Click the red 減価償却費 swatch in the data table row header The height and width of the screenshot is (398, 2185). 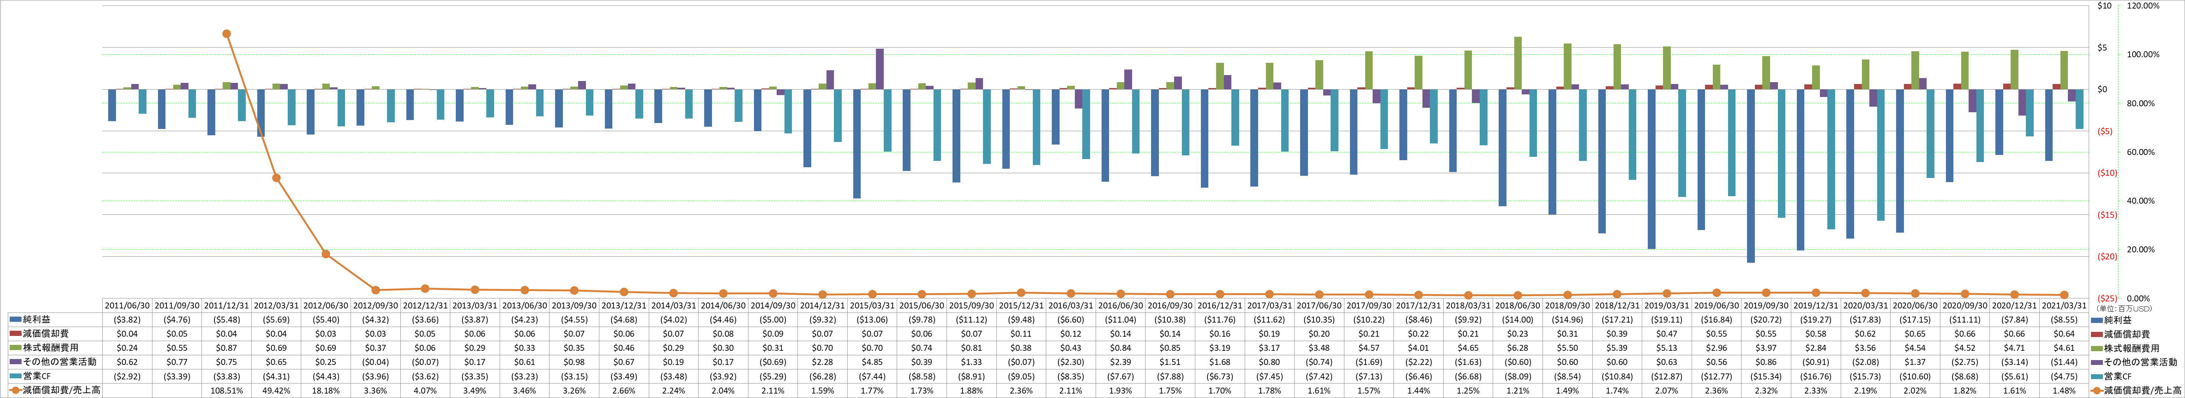tap(14, 333)
